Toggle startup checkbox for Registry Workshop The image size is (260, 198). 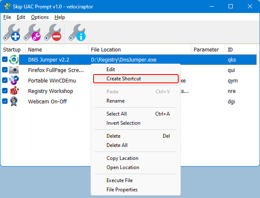pyautogui.click(x=5, y=90)
